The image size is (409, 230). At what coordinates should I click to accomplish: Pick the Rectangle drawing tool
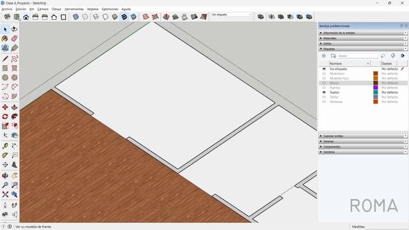[5, 68]
